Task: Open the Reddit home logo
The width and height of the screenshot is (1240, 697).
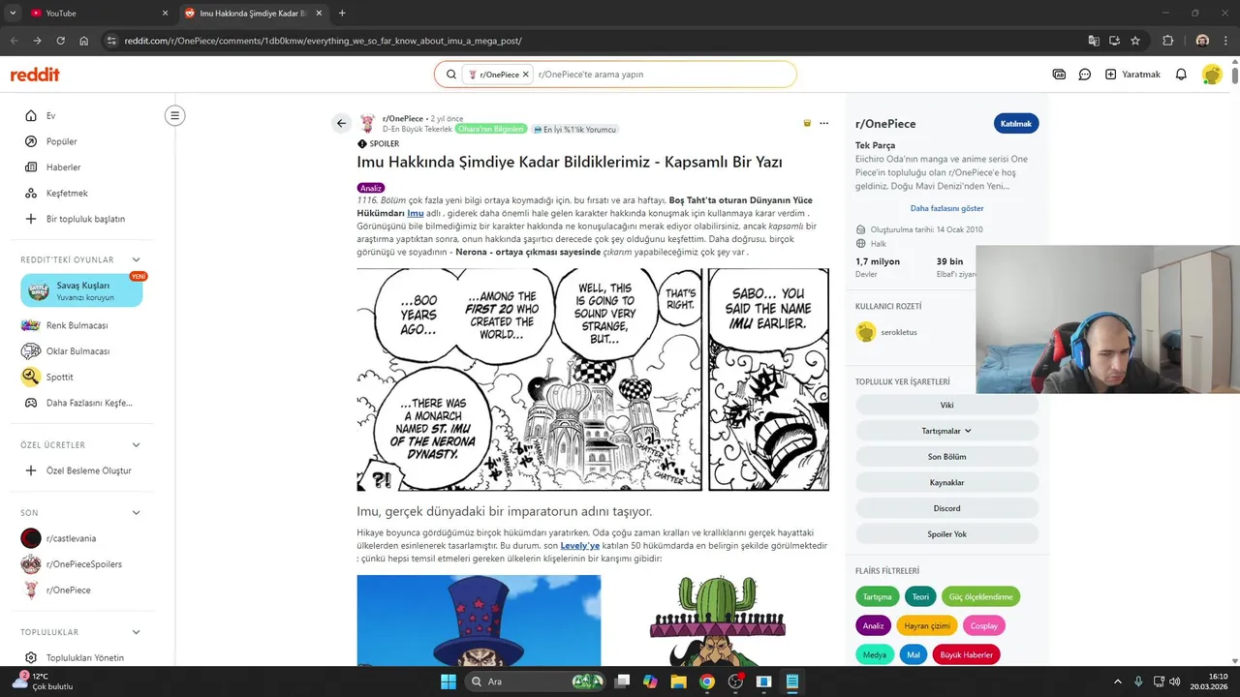Action: pyautogui.click(x=35, y=75)
